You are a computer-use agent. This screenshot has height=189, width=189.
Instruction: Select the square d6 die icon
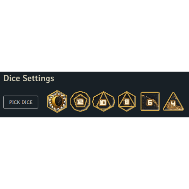150,102
